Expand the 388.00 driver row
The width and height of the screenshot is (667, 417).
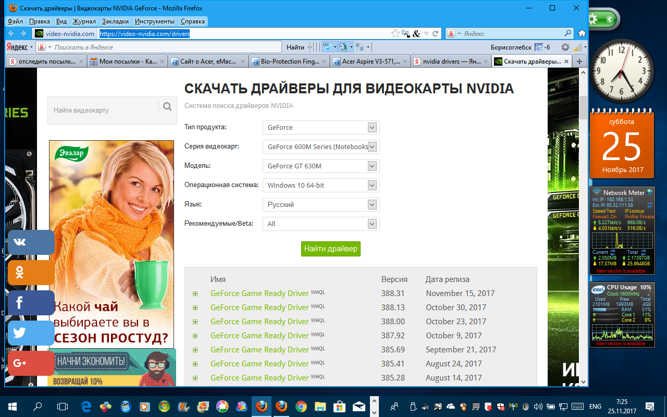pyautogui.click(x=195, y=322)
